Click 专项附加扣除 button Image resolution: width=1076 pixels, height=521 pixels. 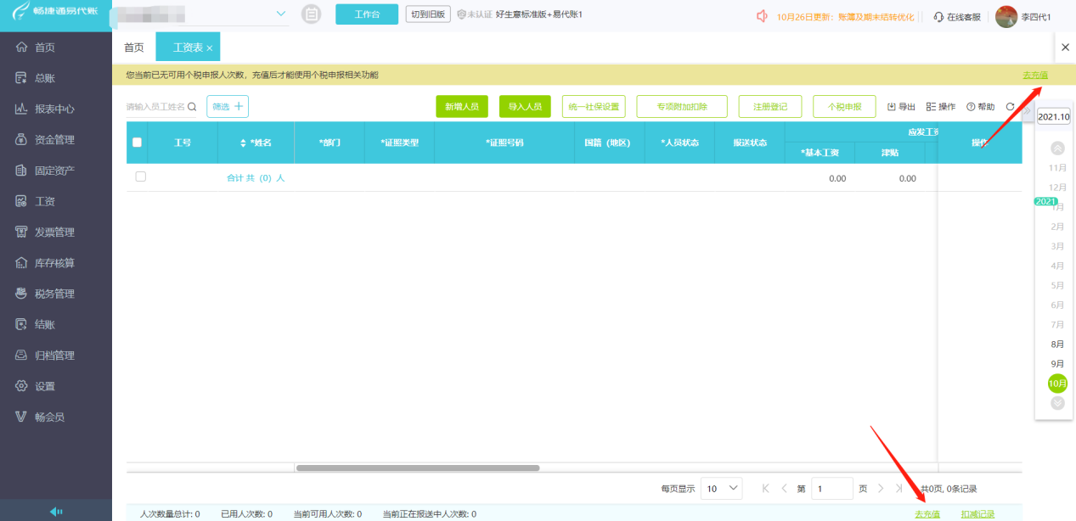pyautogui.click(x=682, y=106)
